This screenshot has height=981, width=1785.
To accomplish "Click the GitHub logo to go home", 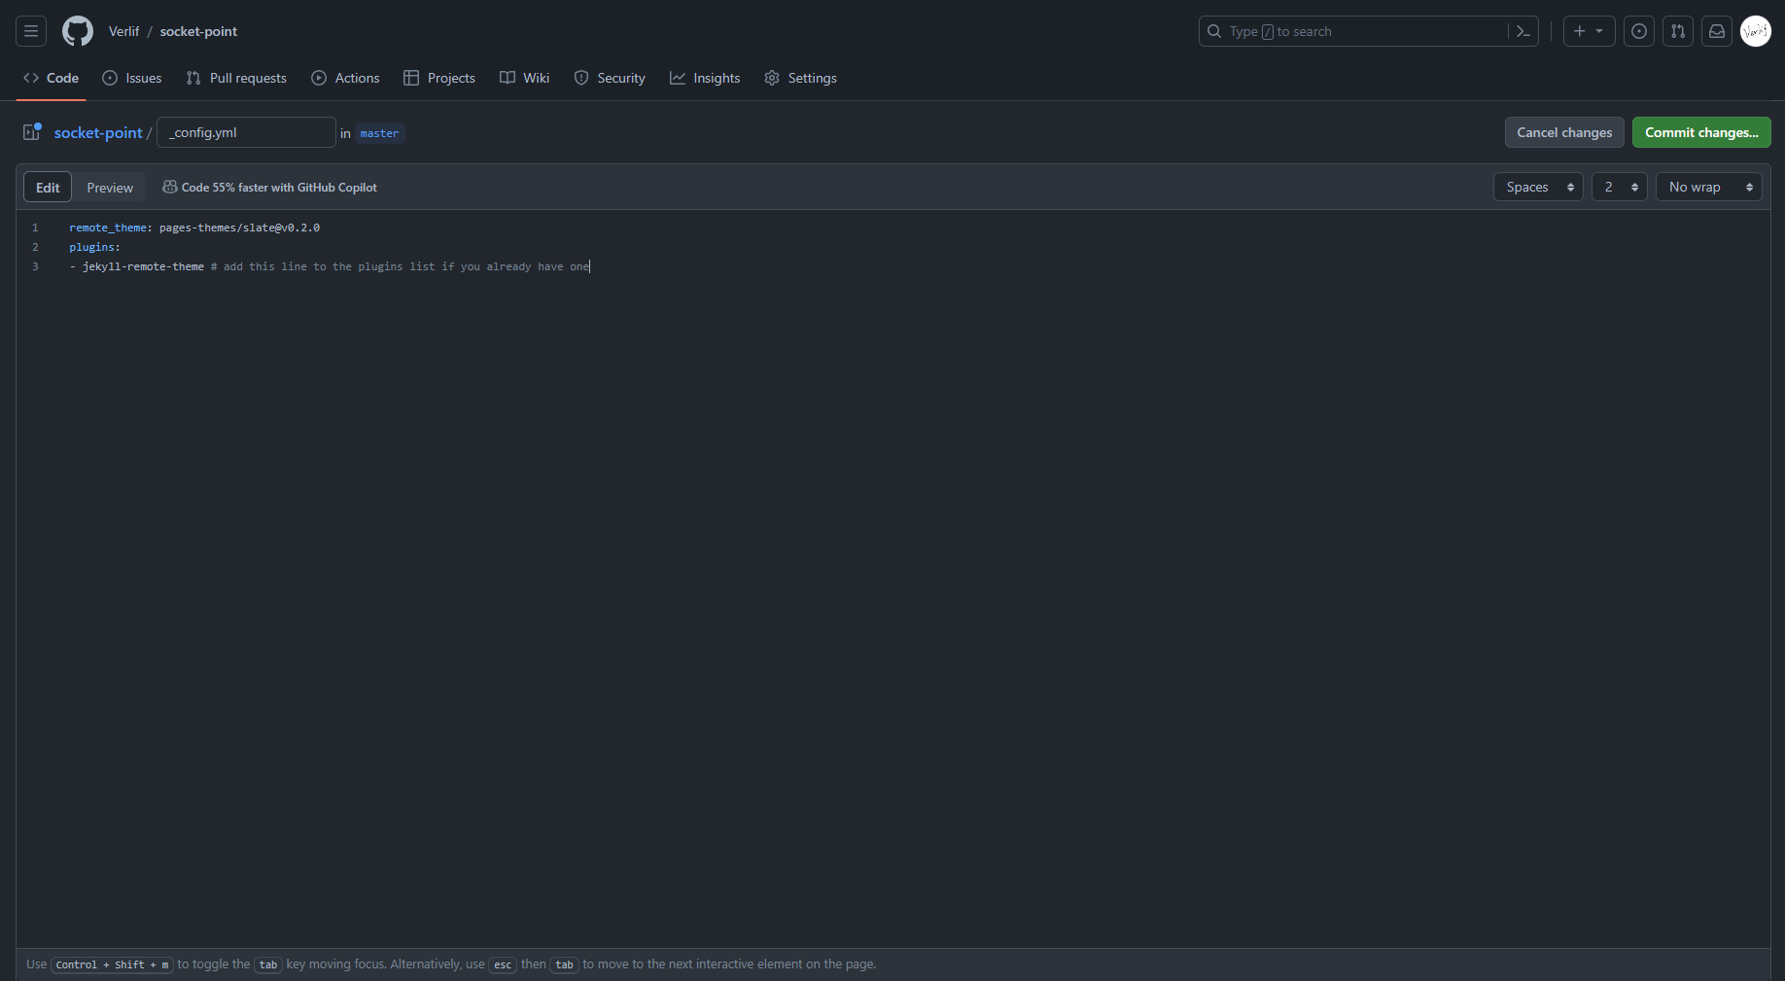I will (78, 30).
